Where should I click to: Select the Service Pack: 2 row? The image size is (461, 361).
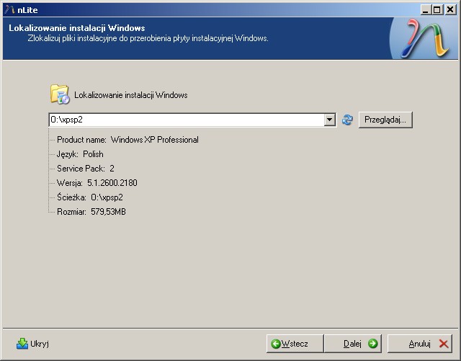(86, 169)
